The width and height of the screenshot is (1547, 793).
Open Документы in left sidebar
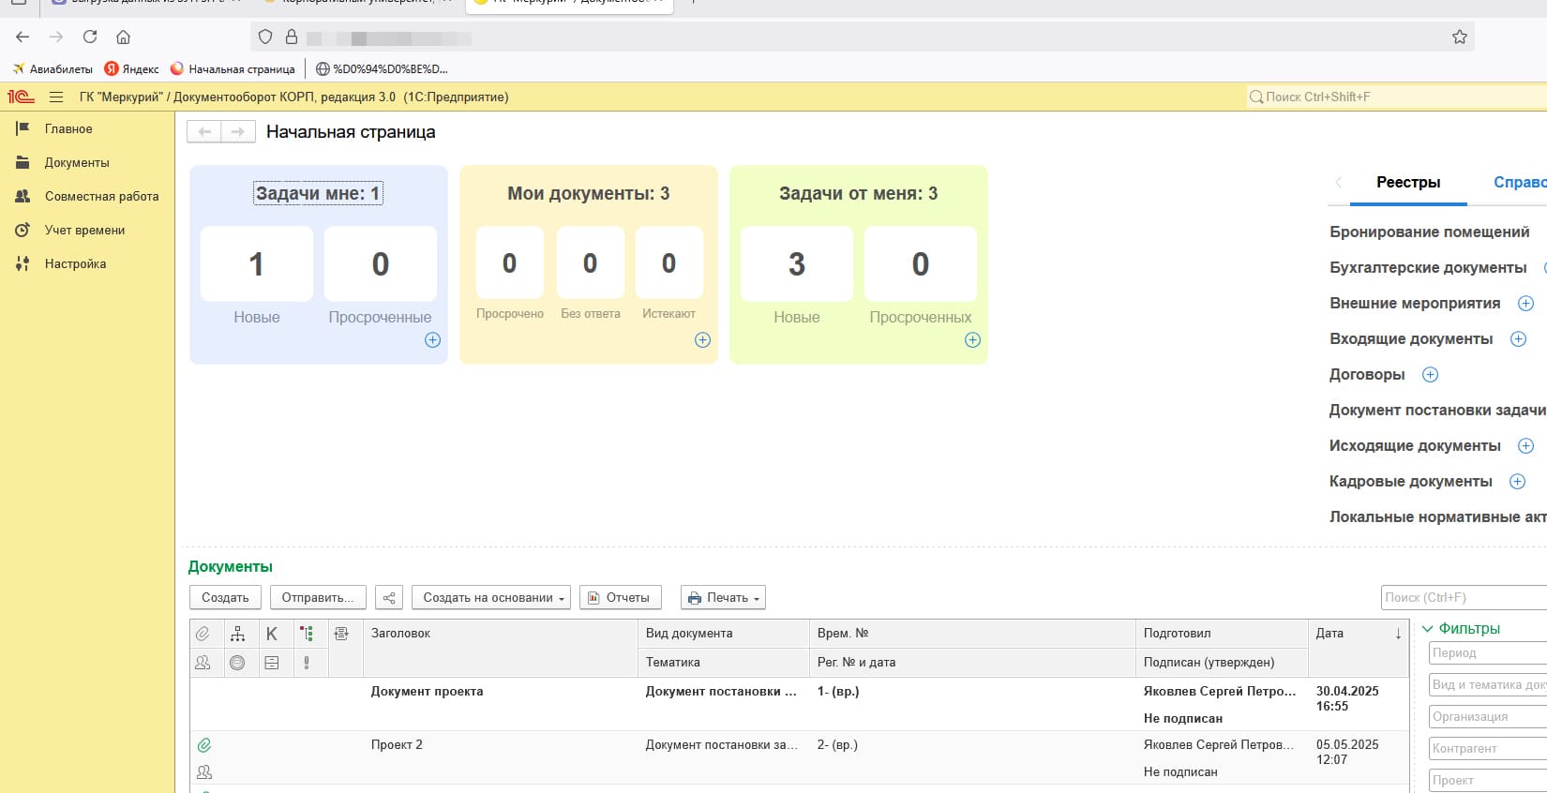click(x=77, y=163)
